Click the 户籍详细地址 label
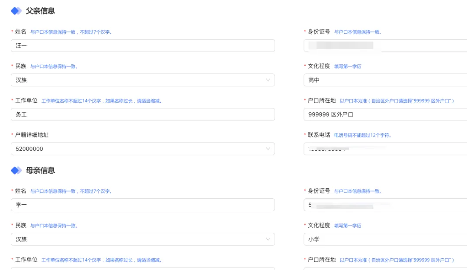Screen dimensions: 467x270 (32, 135)
